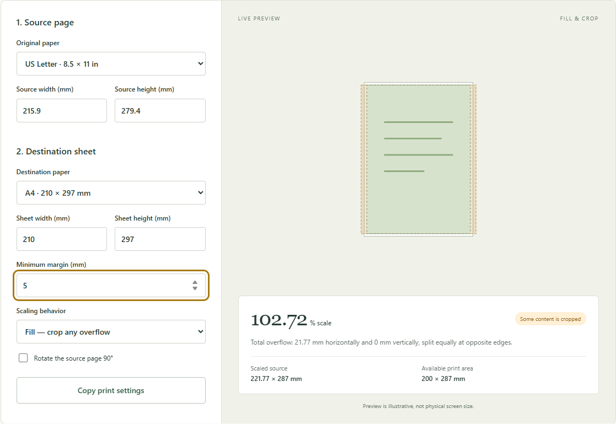Screen dimensions: 616x424
Task: Click the Copy print settings button
Action: (x=111, y=390)
